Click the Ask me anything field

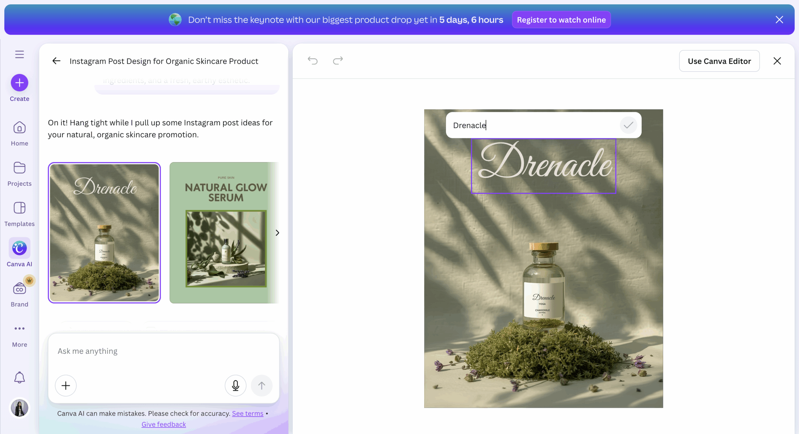[164, 351]
